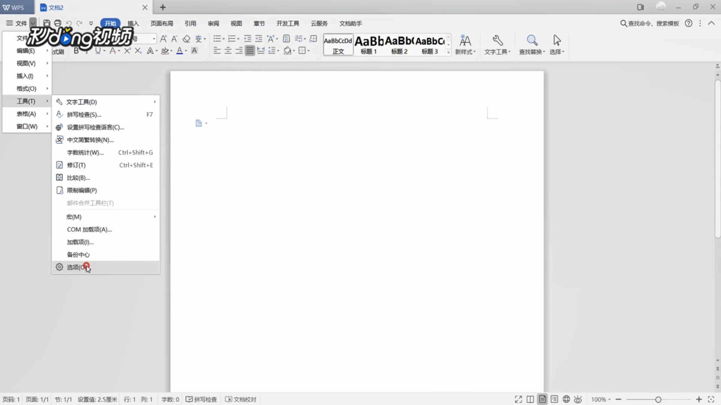This screenshot has width=721, height=405.
Task: Open the zoom percentage 100% dropdown
Action: (601, 399)
